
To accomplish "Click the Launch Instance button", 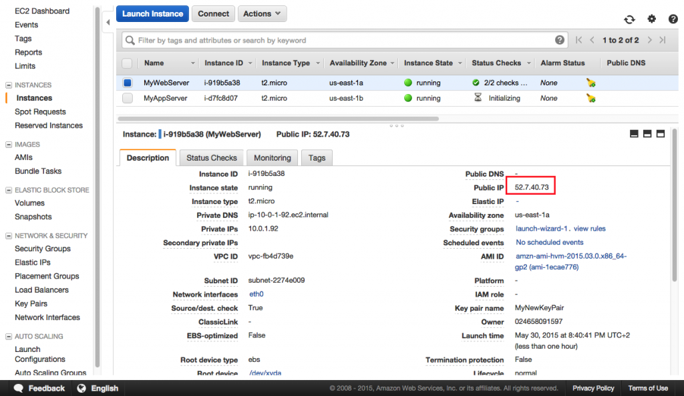I will tap(152, 14).
